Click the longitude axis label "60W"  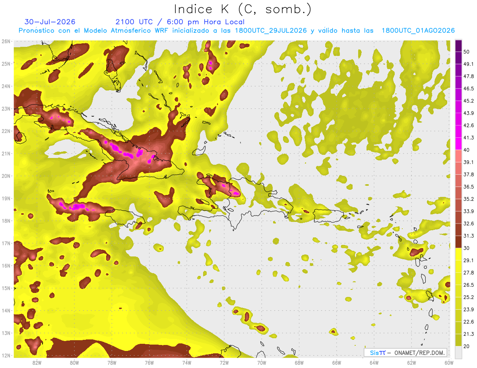[449, 363]
